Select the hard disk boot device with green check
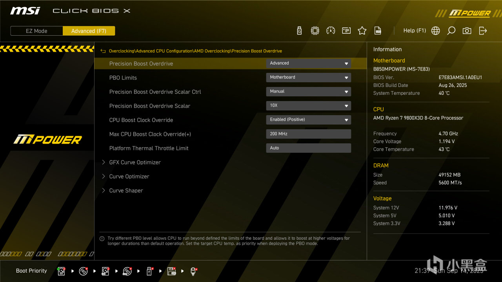The width and height of the screenshot is (502, 282). click(62, 271)
